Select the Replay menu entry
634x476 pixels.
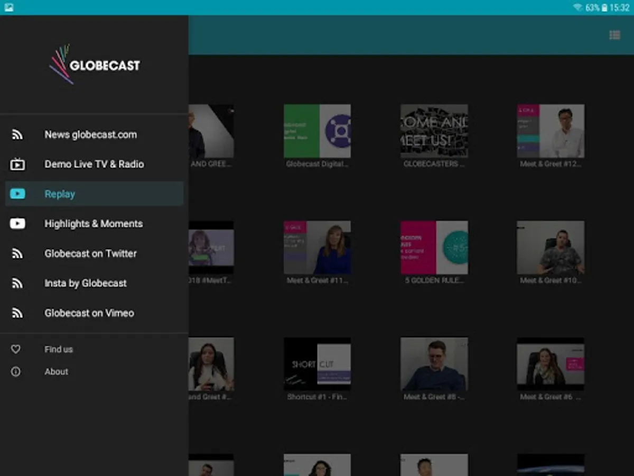click(94, 194)
